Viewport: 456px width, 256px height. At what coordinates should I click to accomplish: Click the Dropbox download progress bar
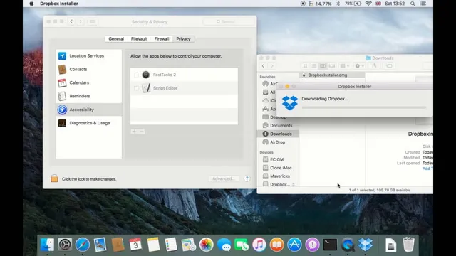tap(364, 107)
